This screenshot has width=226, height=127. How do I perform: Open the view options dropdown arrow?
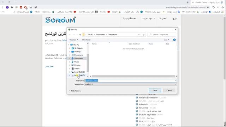pyautogui.click(x=168, y=40)
